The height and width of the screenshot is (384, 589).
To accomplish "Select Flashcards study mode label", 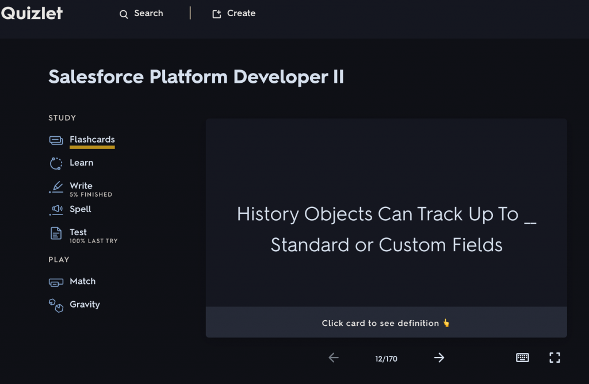I will (x=92, y=140).
